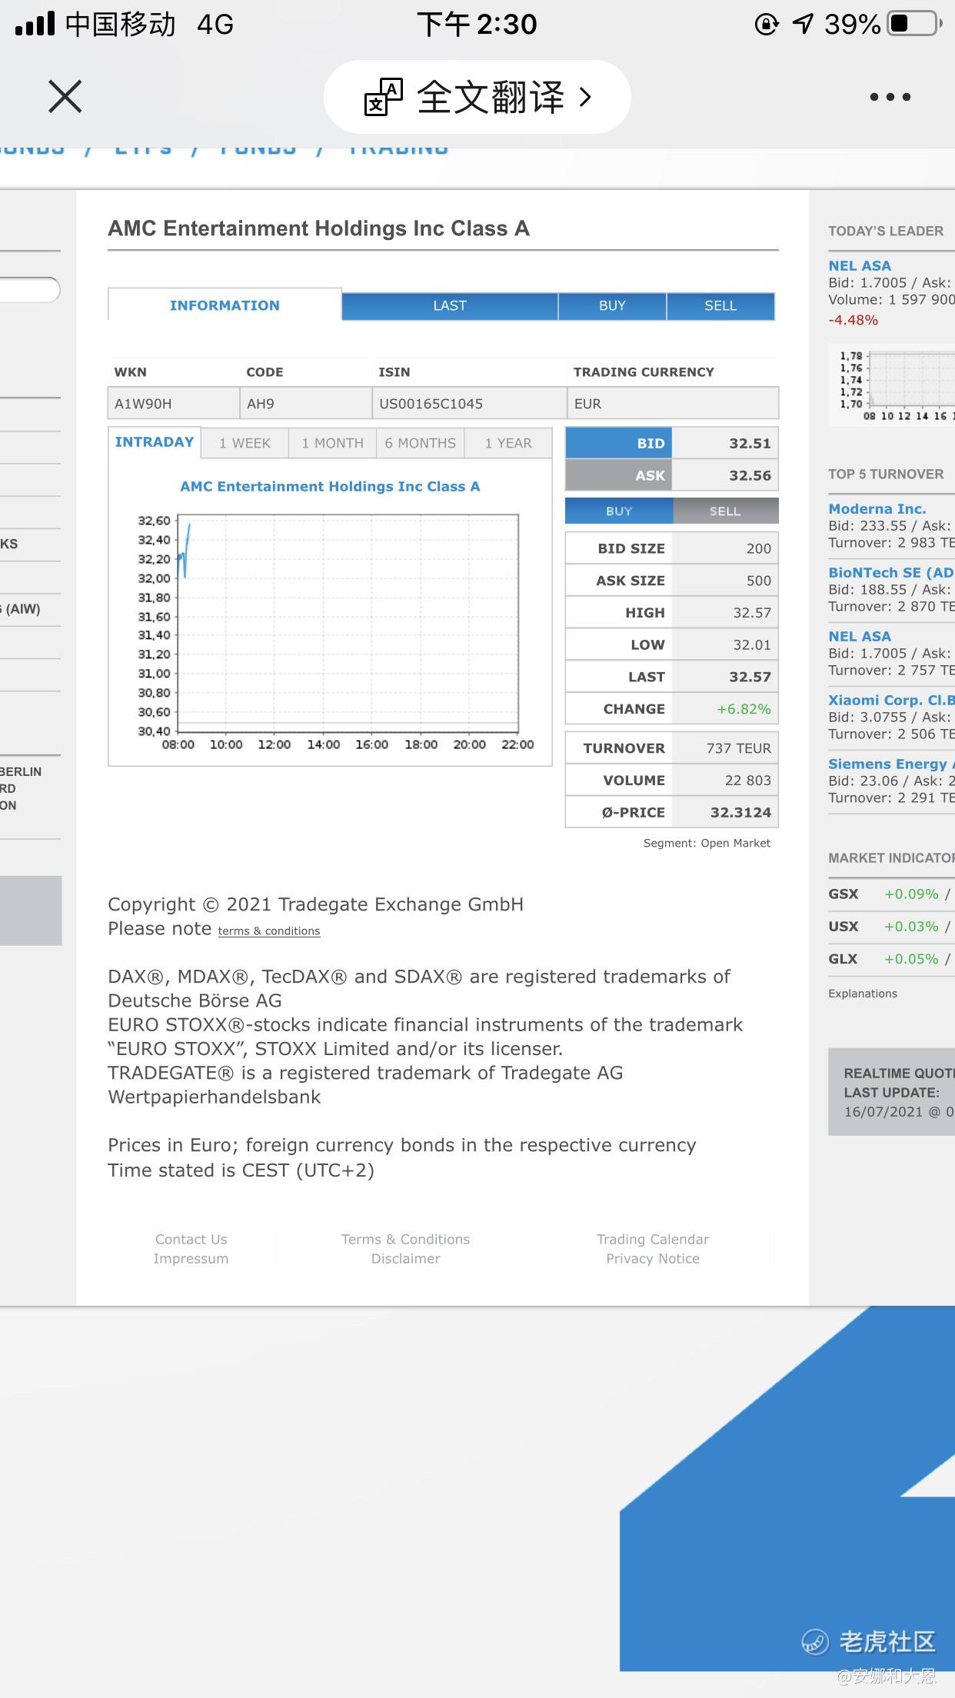
Task: Click the ASK price 32.56
Action: tap(750, 476)
